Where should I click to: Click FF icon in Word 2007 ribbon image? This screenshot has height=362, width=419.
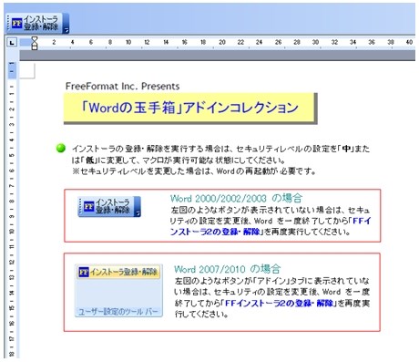(x=84, y=272)
